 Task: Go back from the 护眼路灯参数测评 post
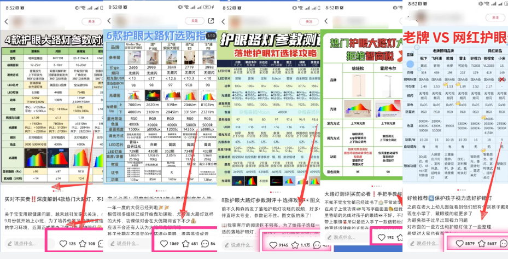pos(223,22)
